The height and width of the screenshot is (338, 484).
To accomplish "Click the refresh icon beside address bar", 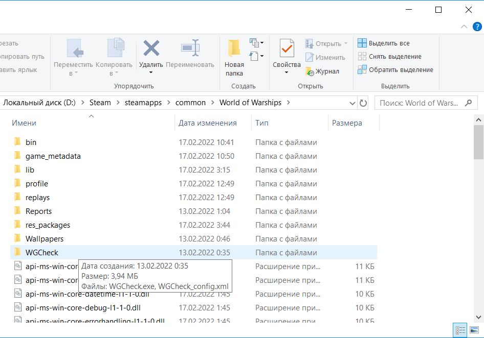I will tap(363, 103).
